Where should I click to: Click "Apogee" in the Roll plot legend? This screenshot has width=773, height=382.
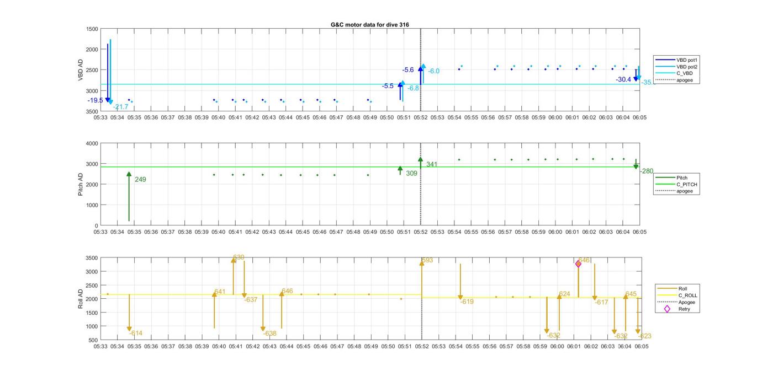(x=686, y=302)
